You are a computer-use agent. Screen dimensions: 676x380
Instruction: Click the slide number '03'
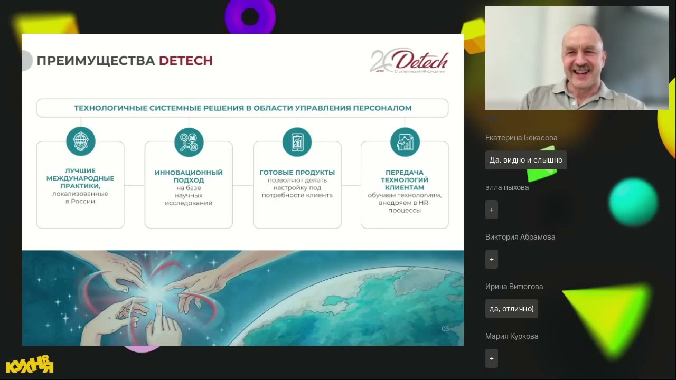tap(445, 329)
